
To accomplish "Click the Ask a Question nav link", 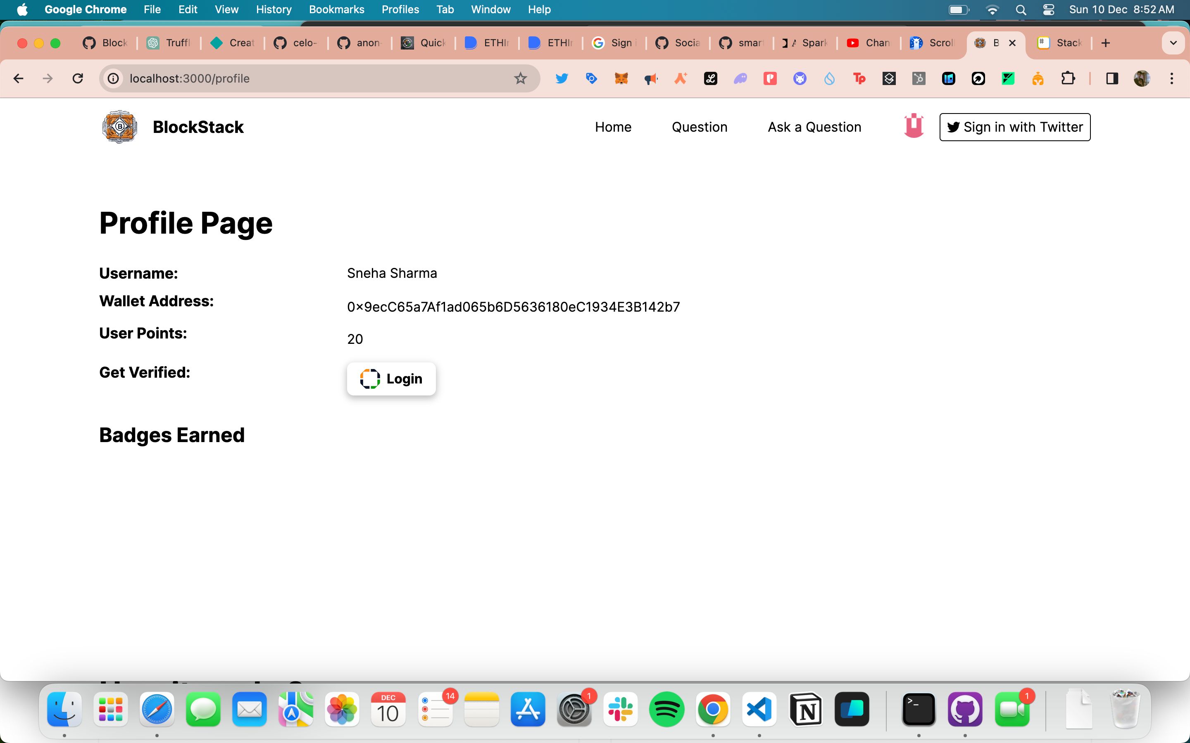I will pyautogui.click(x=815, y=127).
